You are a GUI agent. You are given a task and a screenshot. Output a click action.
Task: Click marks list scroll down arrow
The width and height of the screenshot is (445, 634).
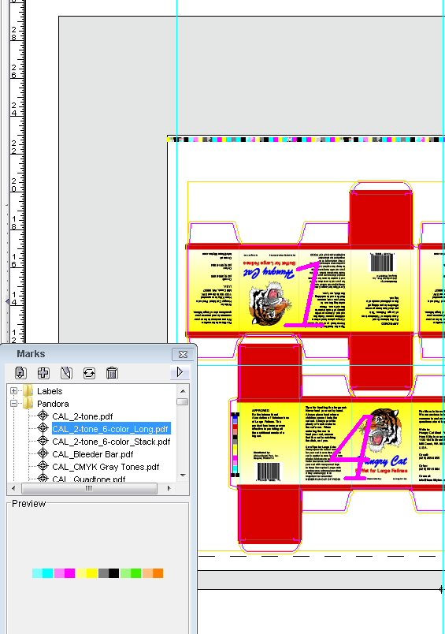coord(183,475)
